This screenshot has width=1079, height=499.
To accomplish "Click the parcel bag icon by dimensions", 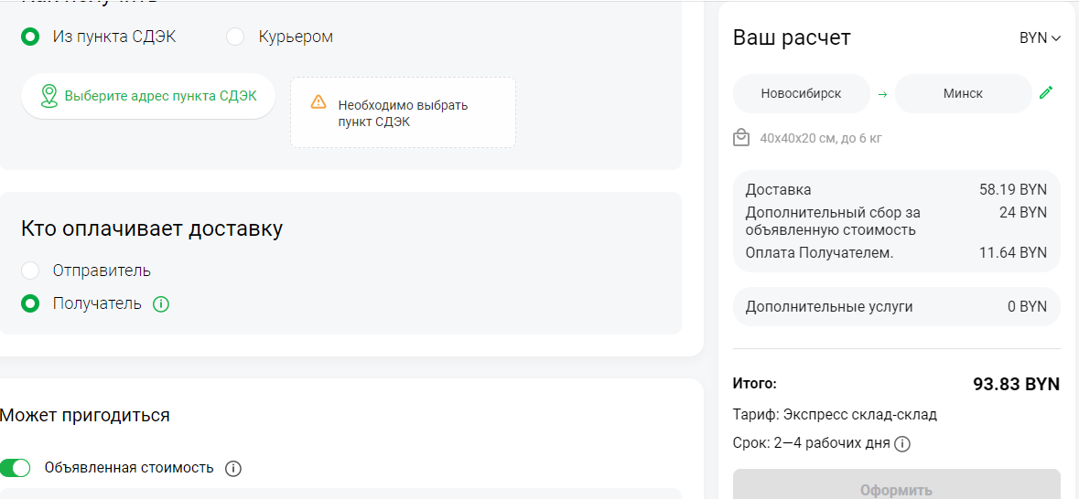I will click(x=741, y=137).
